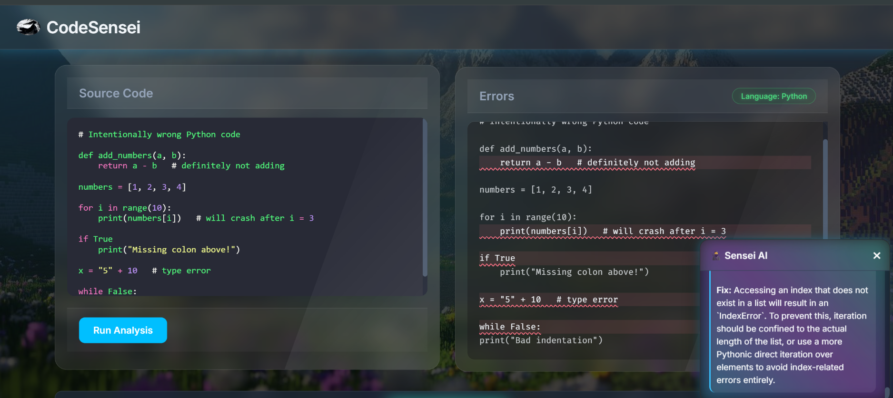
Task: Click the 'Errors' panel heading
Action: pyautogui.click(x=496, y=96)
